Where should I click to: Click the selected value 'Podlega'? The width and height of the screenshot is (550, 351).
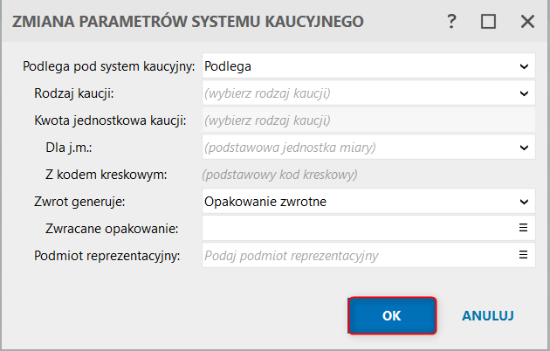click(x=228, y=65)
